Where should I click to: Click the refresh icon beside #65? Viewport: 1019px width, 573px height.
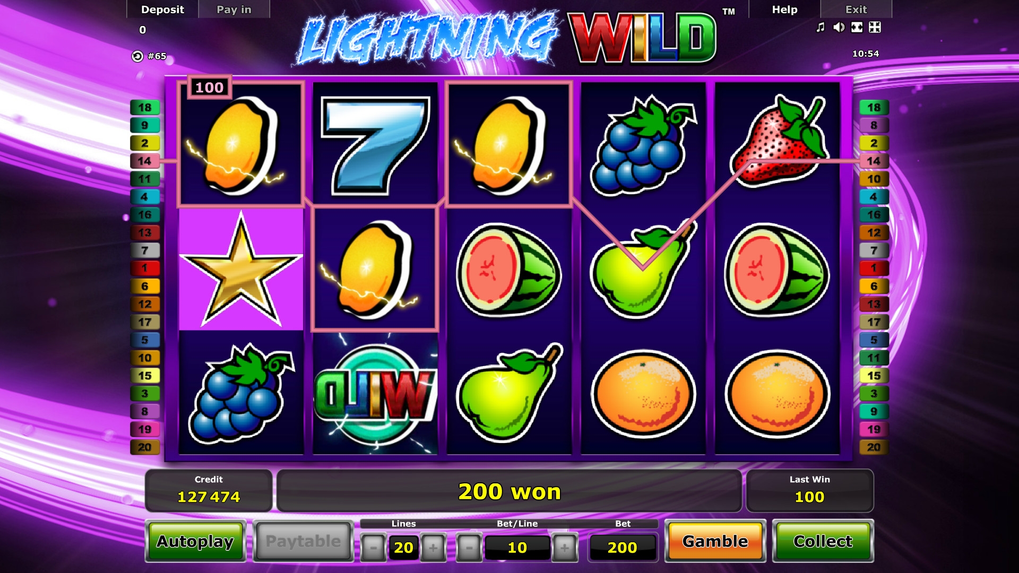tap(137, 56)
